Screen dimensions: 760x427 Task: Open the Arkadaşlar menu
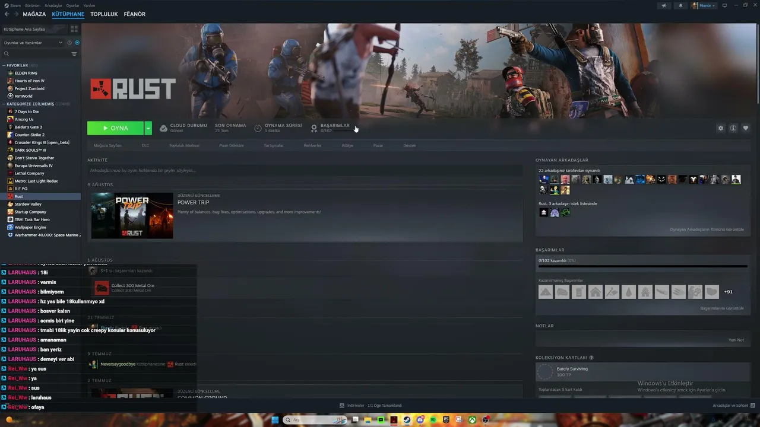click(53, 5)
